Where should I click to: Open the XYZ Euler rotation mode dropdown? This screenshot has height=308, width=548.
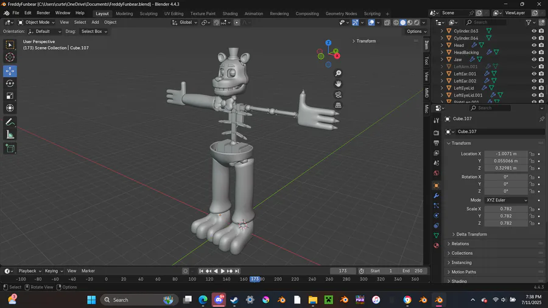[506, 200]
